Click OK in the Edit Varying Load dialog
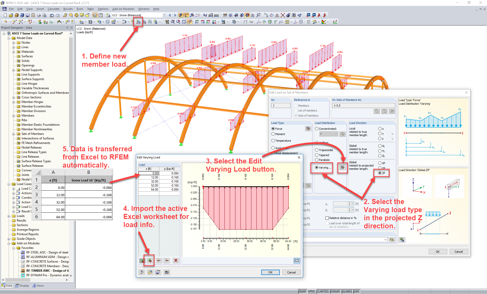This screenshot has width=487, height=294. (271, 272)
